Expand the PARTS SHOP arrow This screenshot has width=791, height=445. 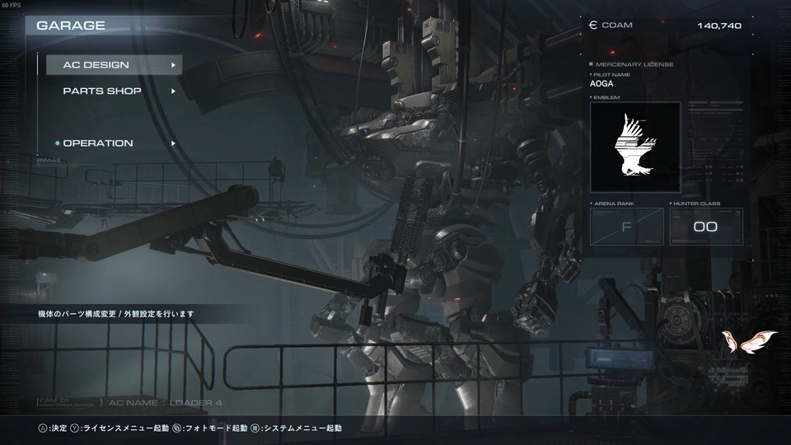[x=173, y=91]
